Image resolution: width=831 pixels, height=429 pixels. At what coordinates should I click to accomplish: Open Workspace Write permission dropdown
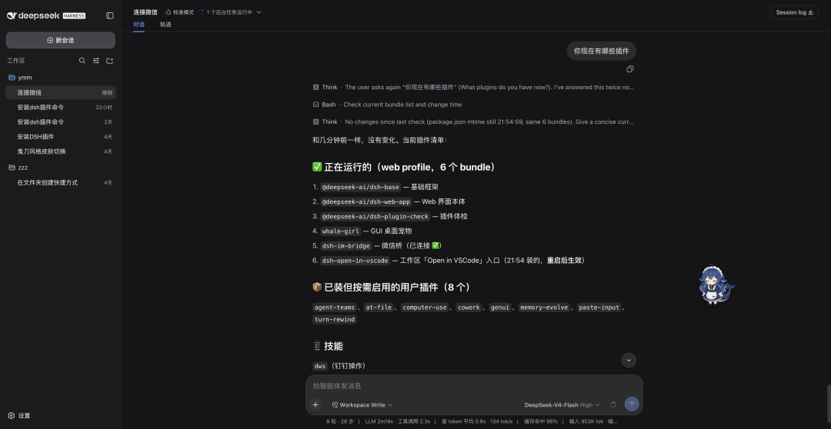pyautogui.click(x=362, y=404)
